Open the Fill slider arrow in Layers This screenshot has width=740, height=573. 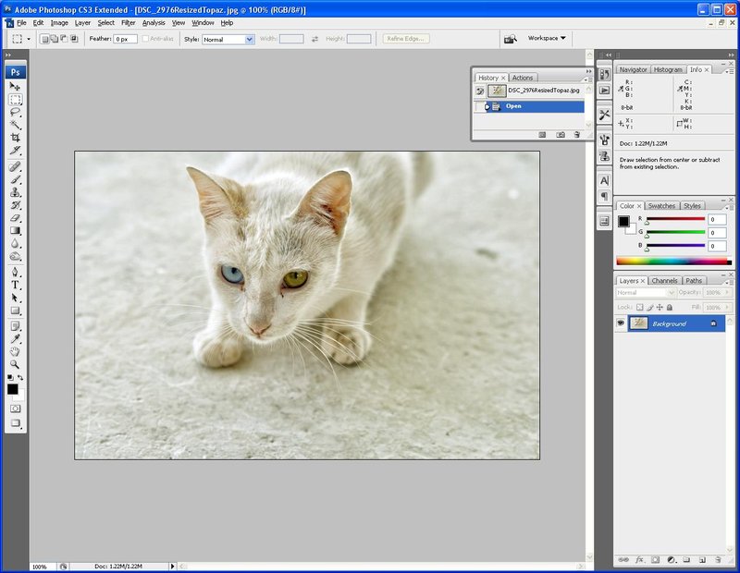point(727,308)
